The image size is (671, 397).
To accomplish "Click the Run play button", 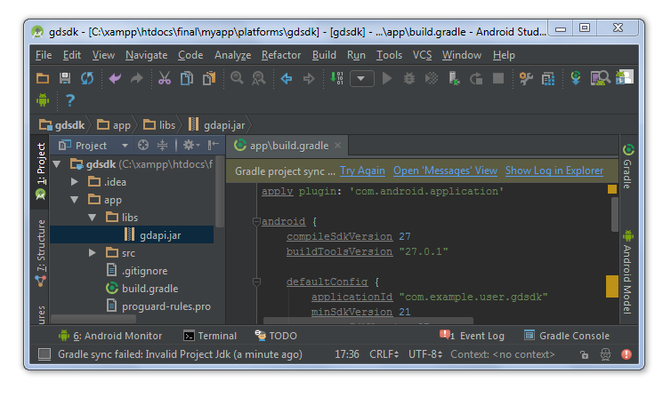I will (x=387, y=78).
